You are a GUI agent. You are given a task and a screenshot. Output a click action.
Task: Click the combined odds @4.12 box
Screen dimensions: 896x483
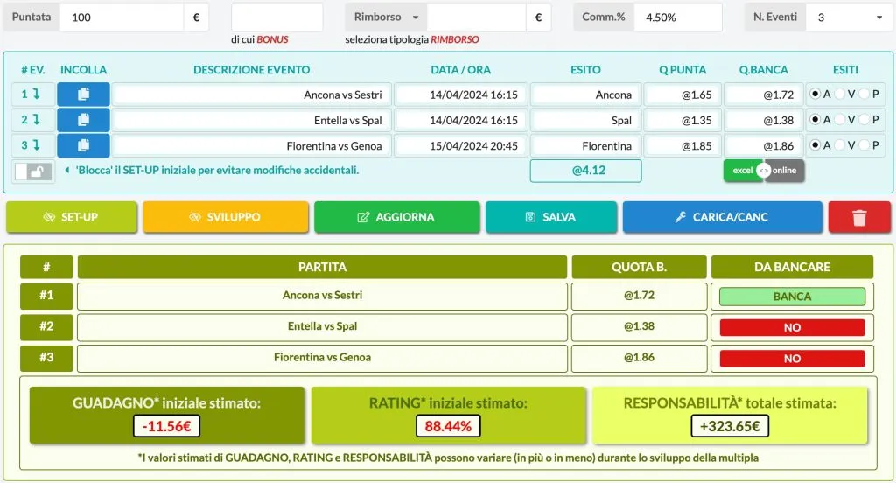pos(585,171)
